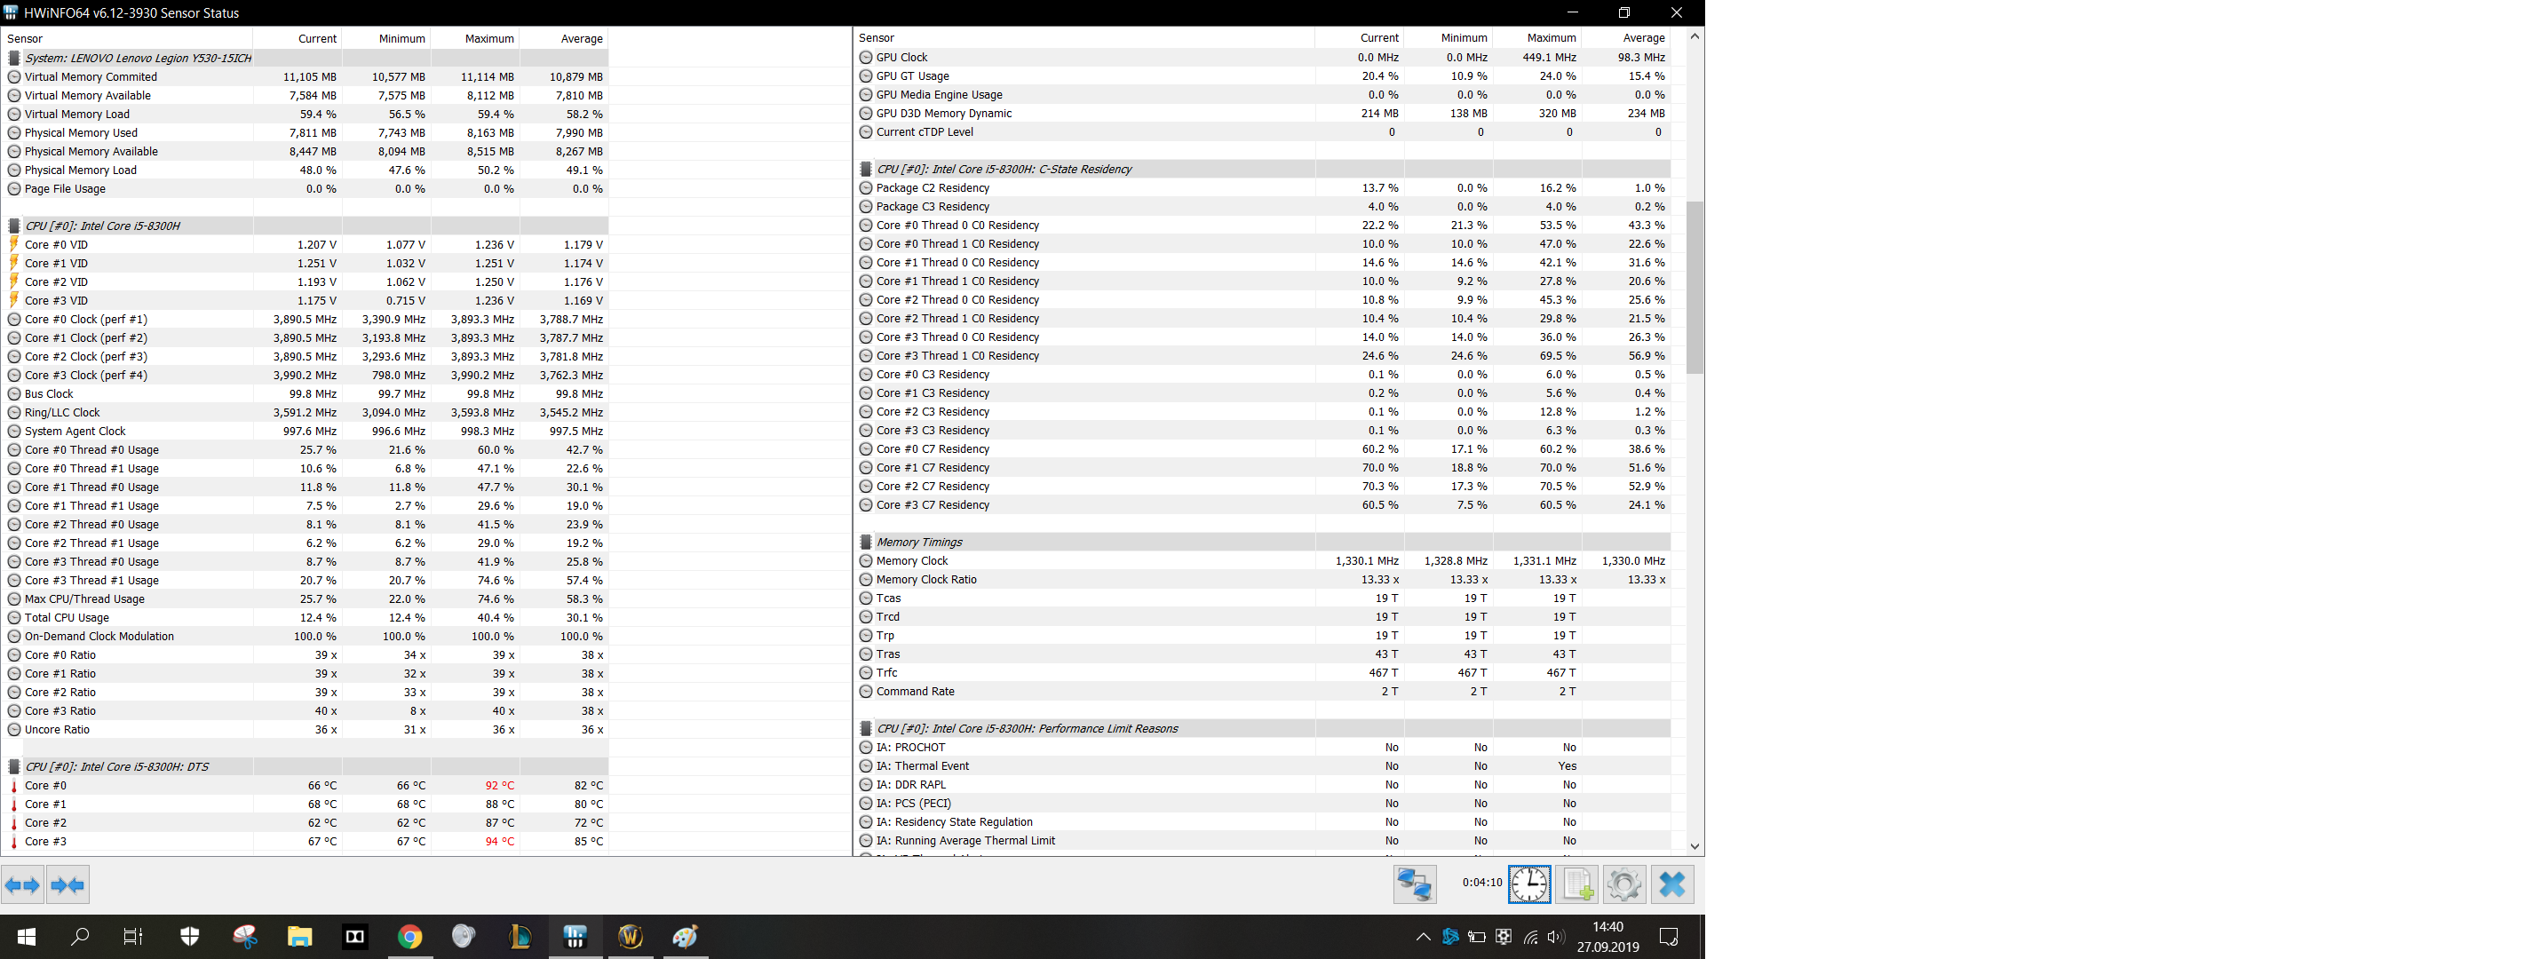The width and height of the screenshot is (2540, 959).
Task: Click the circle icon beside Command Rate
Action: click(x=866, y=692)
